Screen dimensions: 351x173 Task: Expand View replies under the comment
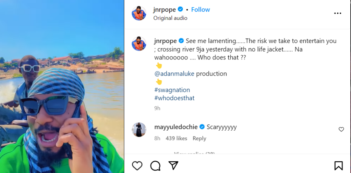tap(194, 154)
